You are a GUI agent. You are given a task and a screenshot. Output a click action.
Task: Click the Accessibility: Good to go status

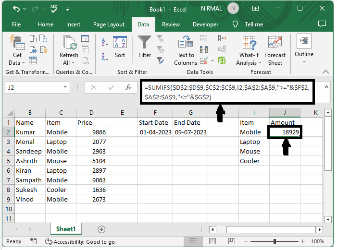click(x=80, y=242)
